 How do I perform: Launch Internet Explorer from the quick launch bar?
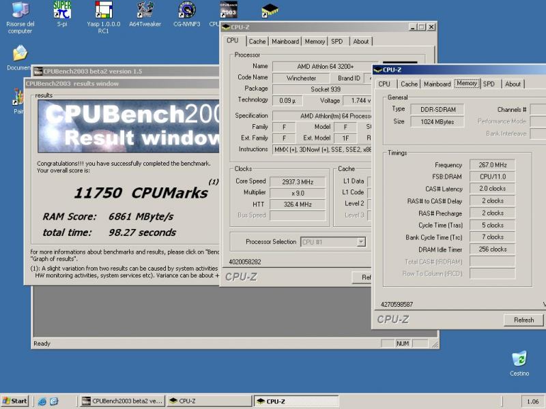coord(42,402)
